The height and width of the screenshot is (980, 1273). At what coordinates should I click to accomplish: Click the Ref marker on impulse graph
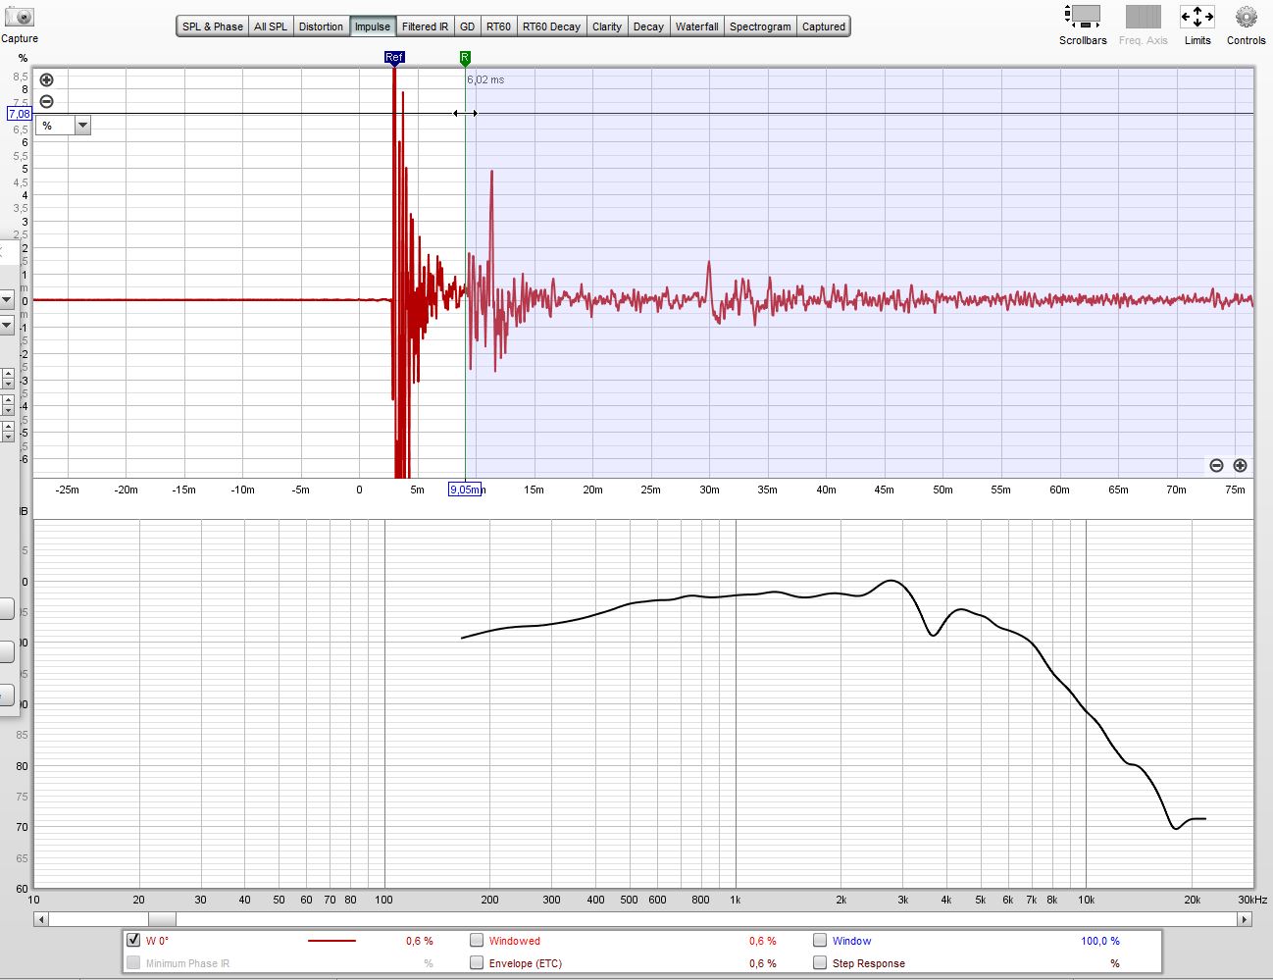click(x=394, y=58)
